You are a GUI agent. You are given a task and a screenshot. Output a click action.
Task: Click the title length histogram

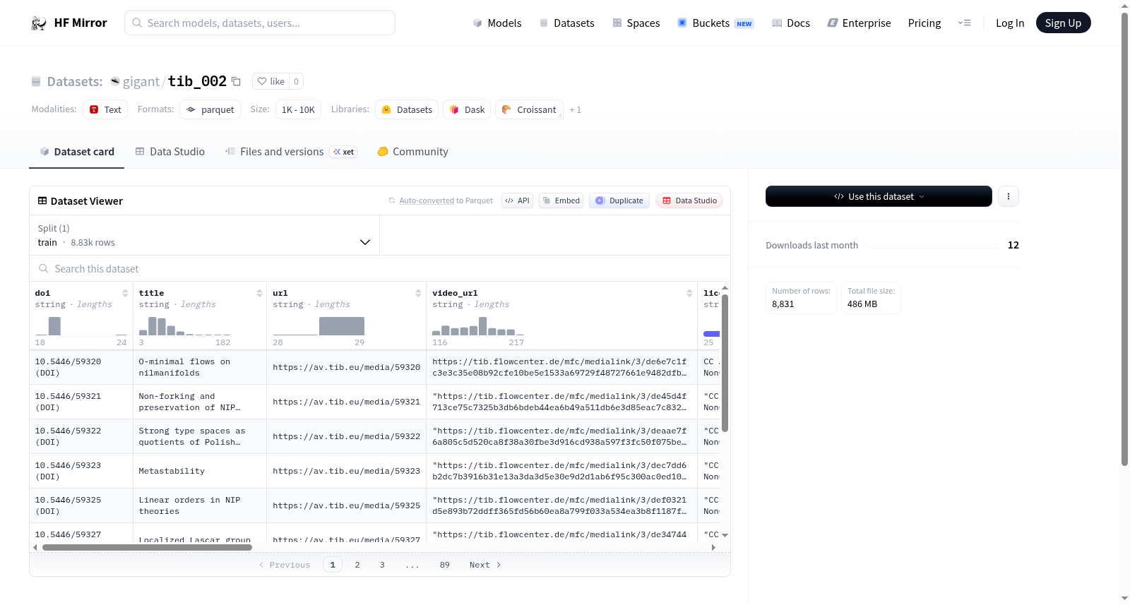tap(185, 326)
